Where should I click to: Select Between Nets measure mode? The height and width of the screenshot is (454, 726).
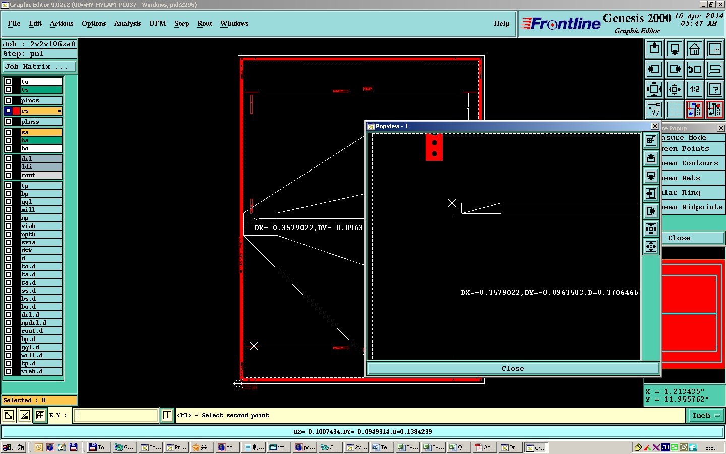(693, 178)
